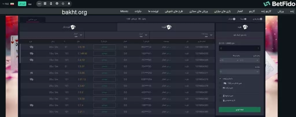The width and height of the screenshot is (296, 117).
Task: Switch to the left card game tab
Action: click(x=68, y=27)
